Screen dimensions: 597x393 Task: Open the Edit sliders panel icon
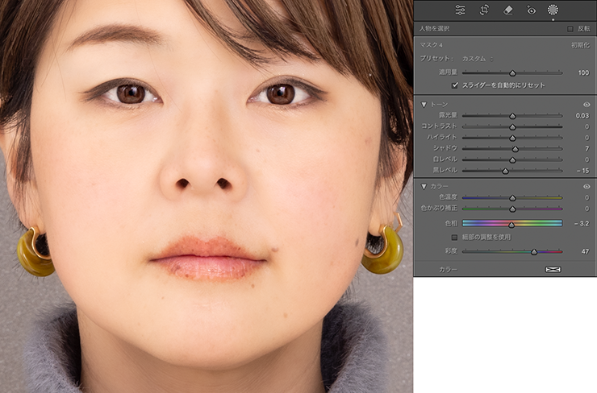(460, 10)
